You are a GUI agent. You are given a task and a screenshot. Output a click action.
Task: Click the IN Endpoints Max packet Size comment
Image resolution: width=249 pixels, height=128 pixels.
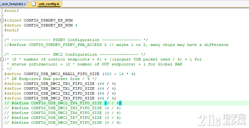(50, 79)
